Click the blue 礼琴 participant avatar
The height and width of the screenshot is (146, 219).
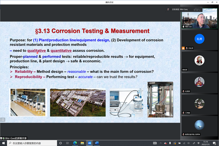coord(199,39)
